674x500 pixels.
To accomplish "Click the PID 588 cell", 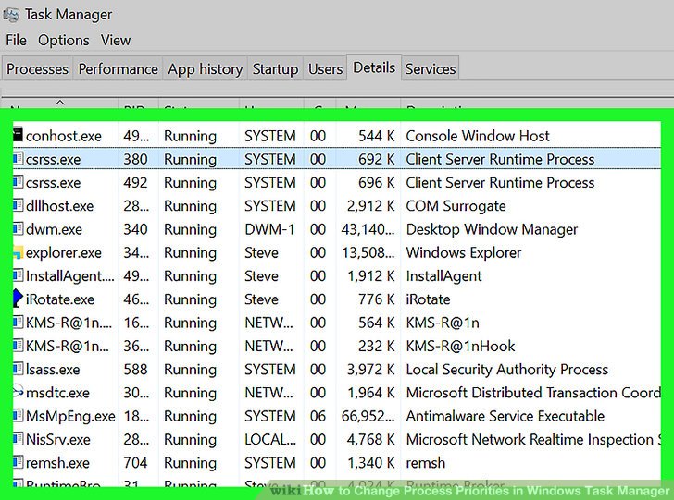I will click(135, 370).
